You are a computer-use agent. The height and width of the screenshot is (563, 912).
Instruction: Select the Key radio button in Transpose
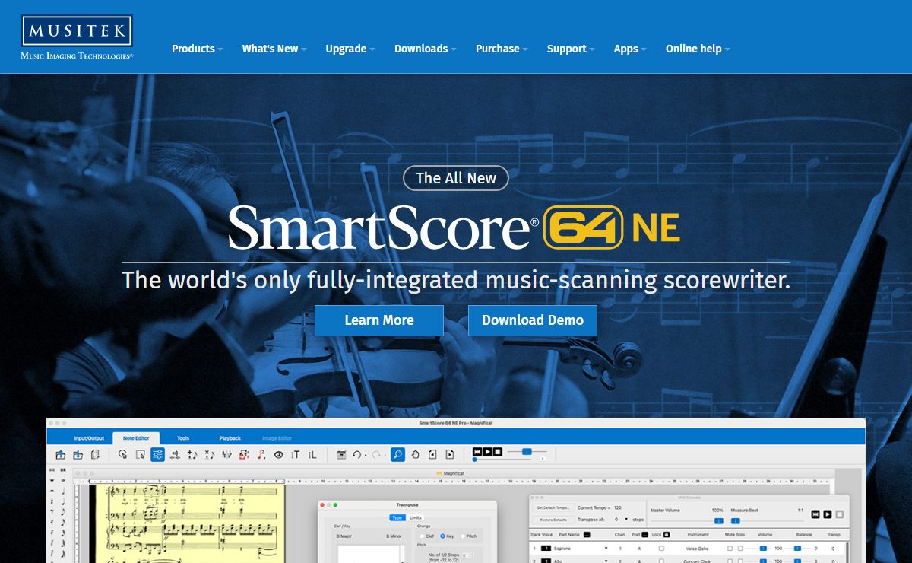(442, 536)
